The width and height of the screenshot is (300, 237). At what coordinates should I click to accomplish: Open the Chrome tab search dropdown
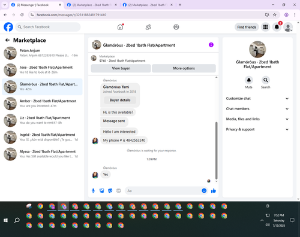tap(5, 5)
